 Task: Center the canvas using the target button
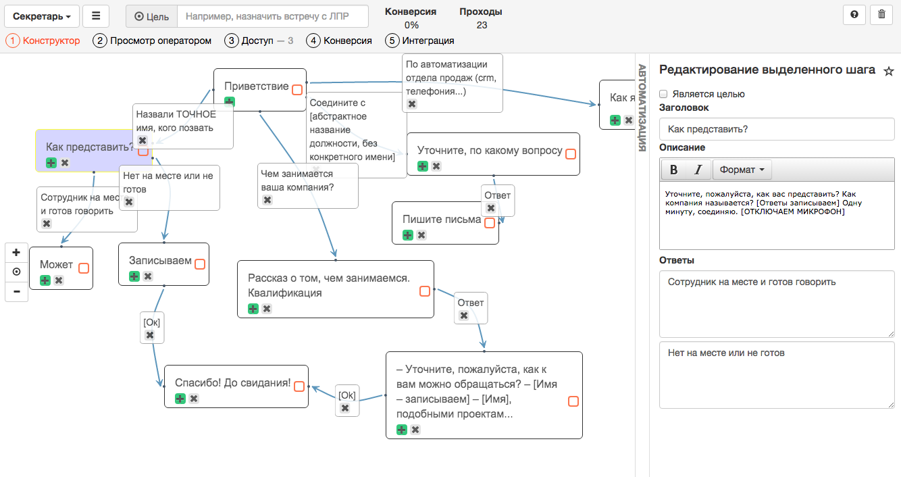pyautogui.click(x=16, y=272)
